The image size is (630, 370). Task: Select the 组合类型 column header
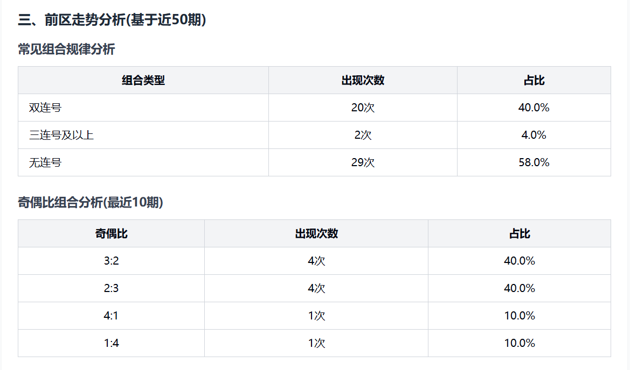(x=143, y=81)
